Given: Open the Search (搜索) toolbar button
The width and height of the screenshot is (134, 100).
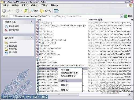Looking at the screenshot, I should click(x=34, y=11).
